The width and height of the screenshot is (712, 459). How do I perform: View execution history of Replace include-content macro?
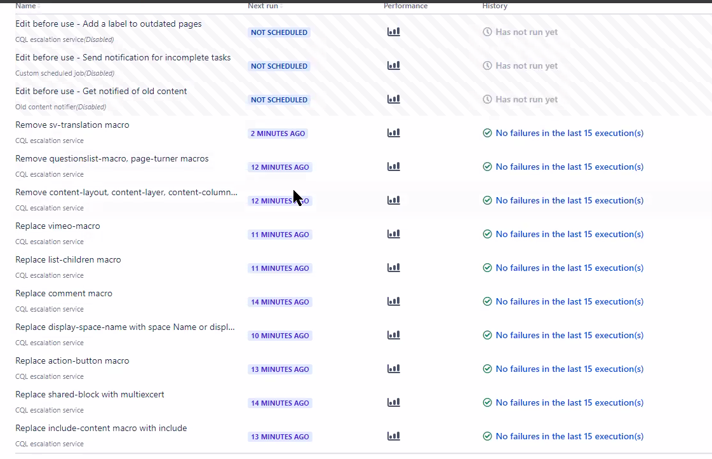click(570, 435)
